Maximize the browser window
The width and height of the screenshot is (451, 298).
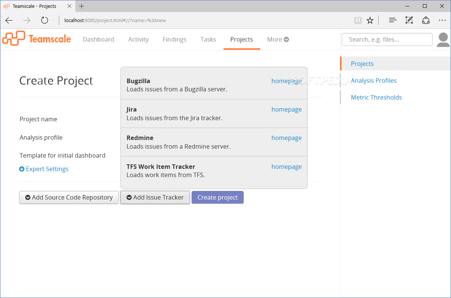pyautogui.click(x=424, y=6)
